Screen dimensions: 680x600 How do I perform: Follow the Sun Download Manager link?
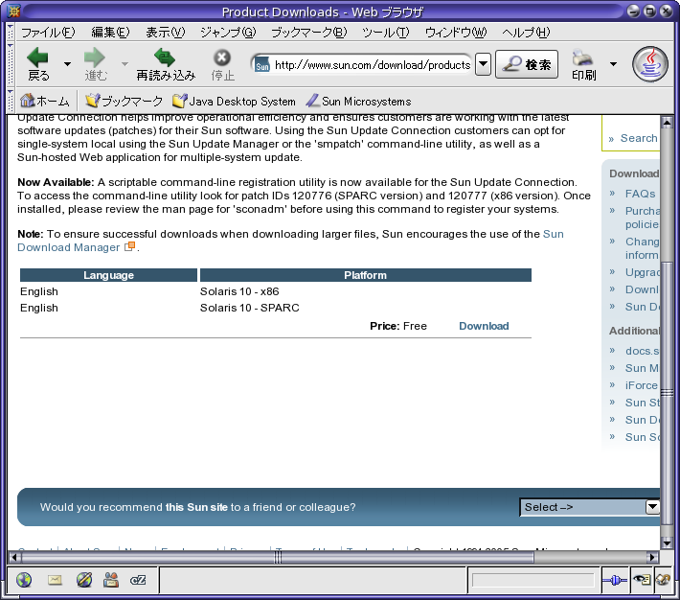[x=69, y=247]
